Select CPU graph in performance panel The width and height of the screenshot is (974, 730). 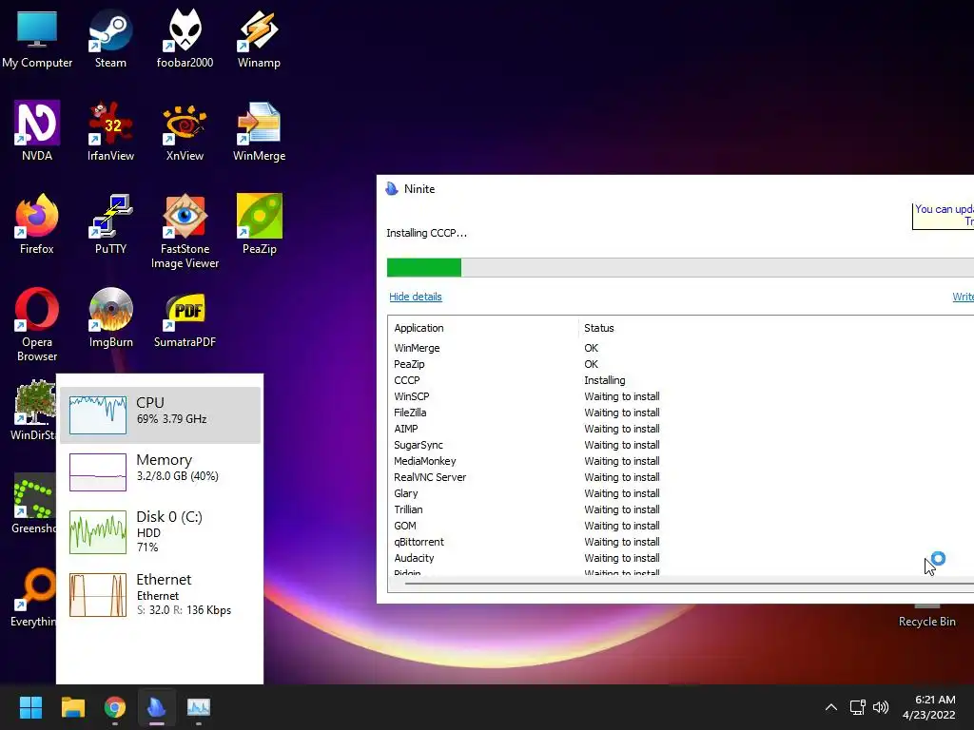click(x=160, y=414)
